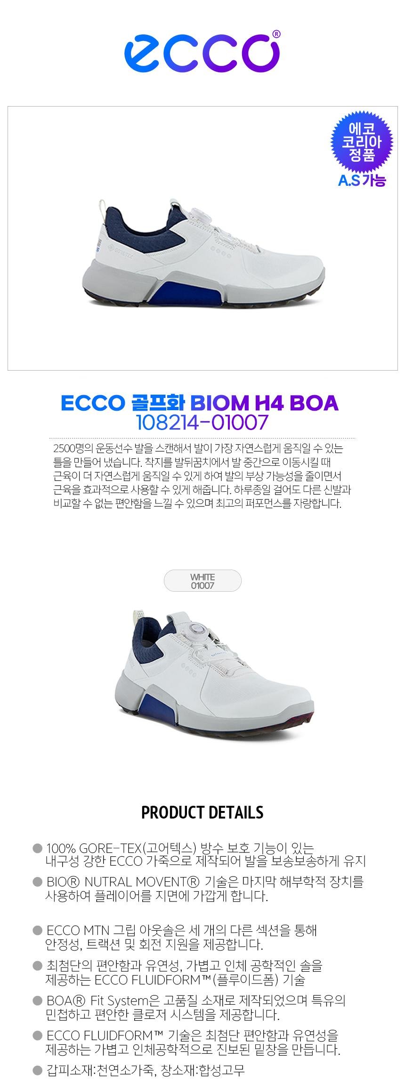Click the bullet beside BIO NUTRAL MOVENT line
The height and width of the screenshot is (1092, 405).
(38, 881)
